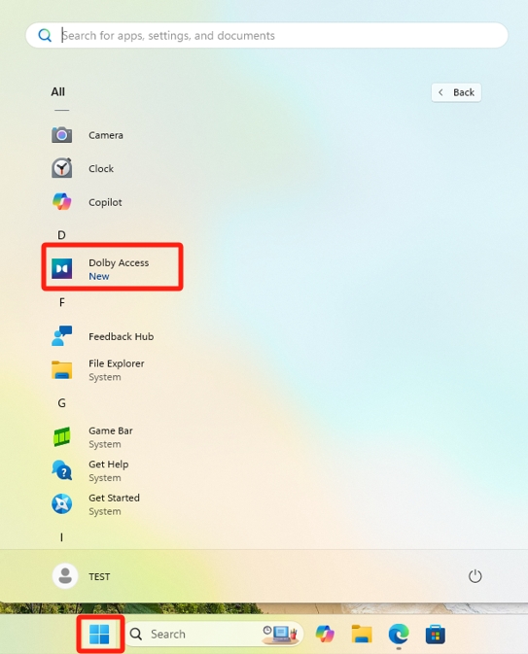Screen dimensions: 528x654
Task: Open File Explorer from the app list
Action: pos(97,370)
